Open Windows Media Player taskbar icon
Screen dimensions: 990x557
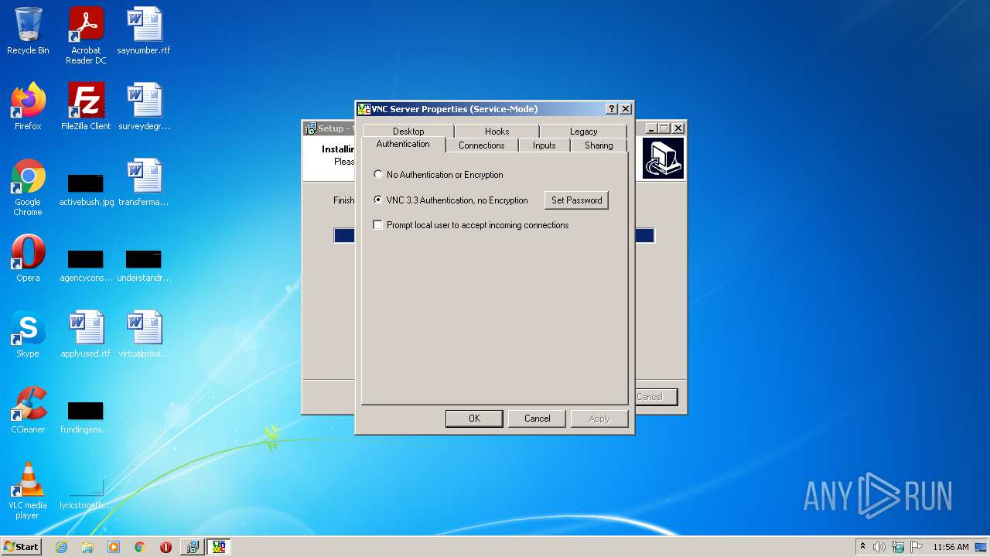tap(114, 547)
